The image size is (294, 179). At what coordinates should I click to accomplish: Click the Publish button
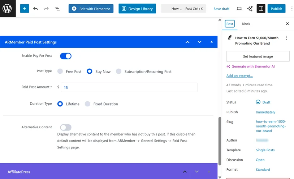click(276, 9)
